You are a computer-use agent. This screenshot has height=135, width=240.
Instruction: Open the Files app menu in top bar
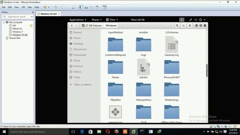(112, 20)
